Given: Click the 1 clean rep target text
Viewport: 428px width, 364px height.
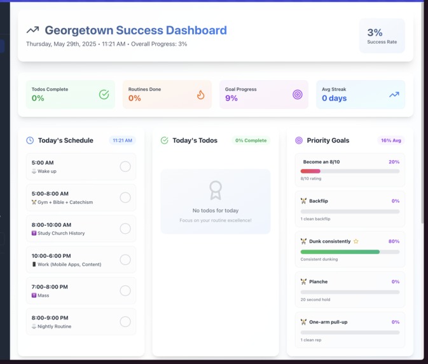Looking at the screenshot, I should click(x=311, y=340).
